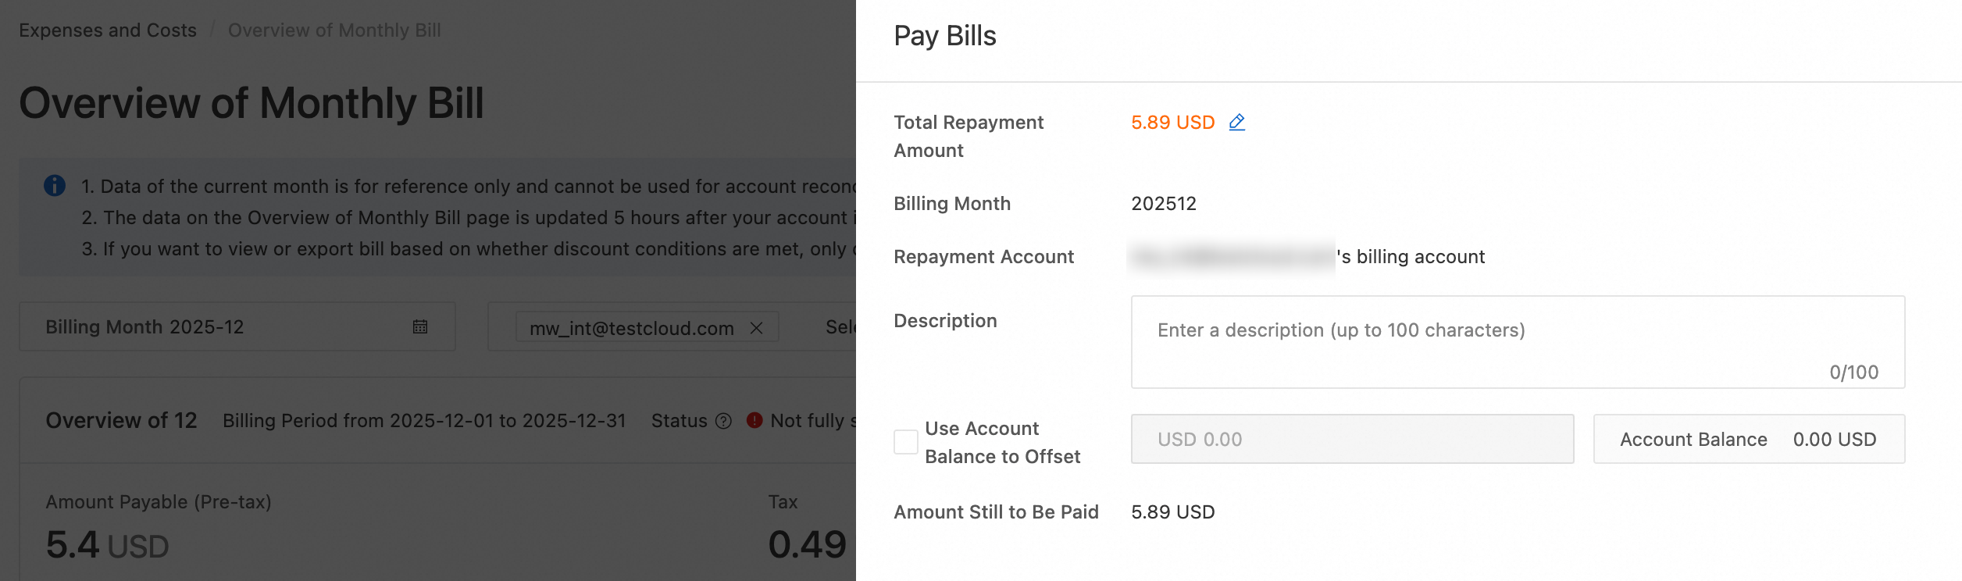
Task: Click the USD 0.00 offset amount field
Action: 1351,439
